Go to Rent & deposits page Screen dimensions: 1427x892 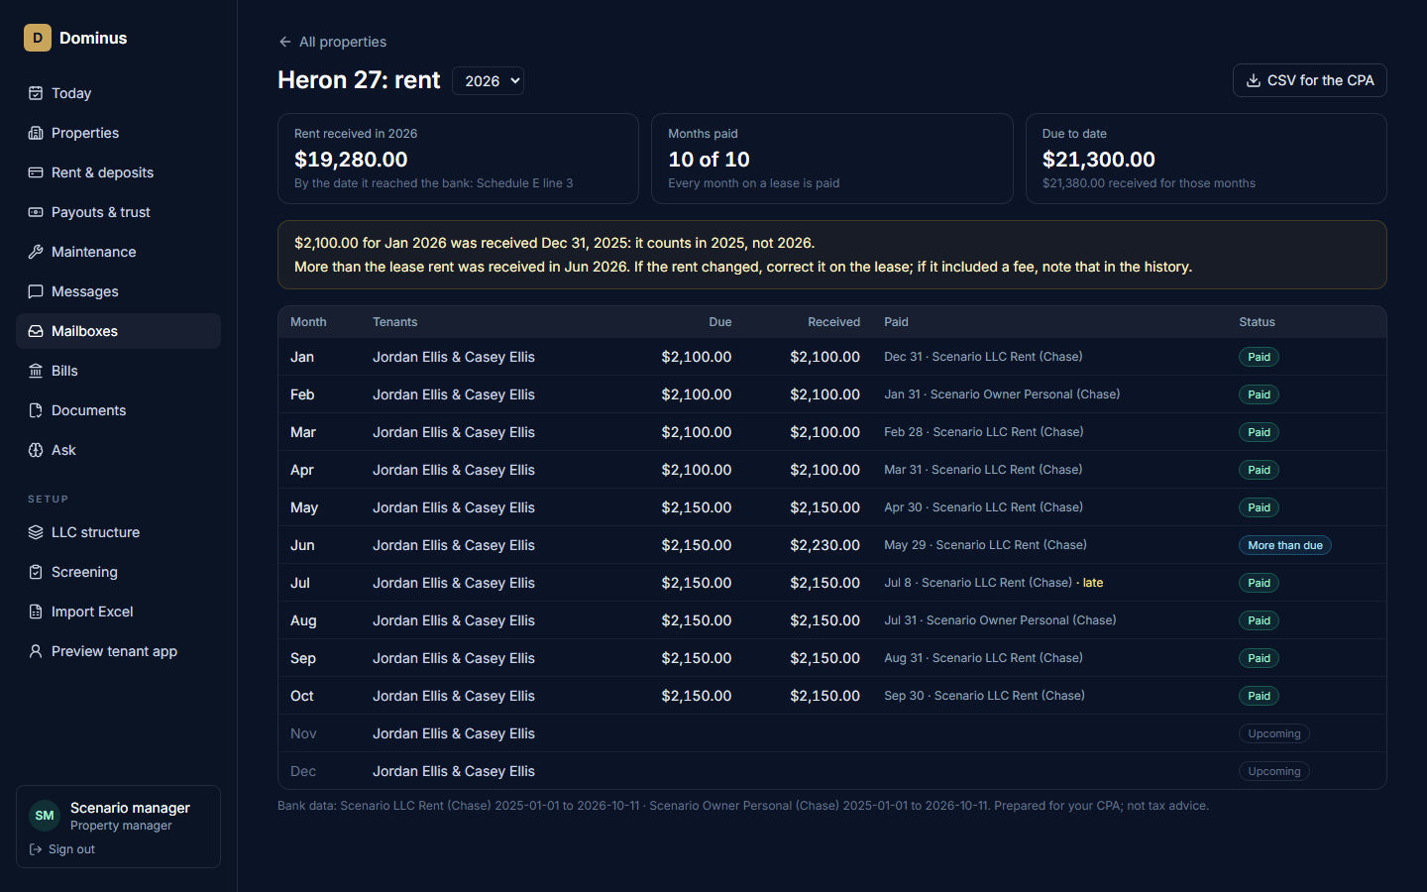[118, 172]
